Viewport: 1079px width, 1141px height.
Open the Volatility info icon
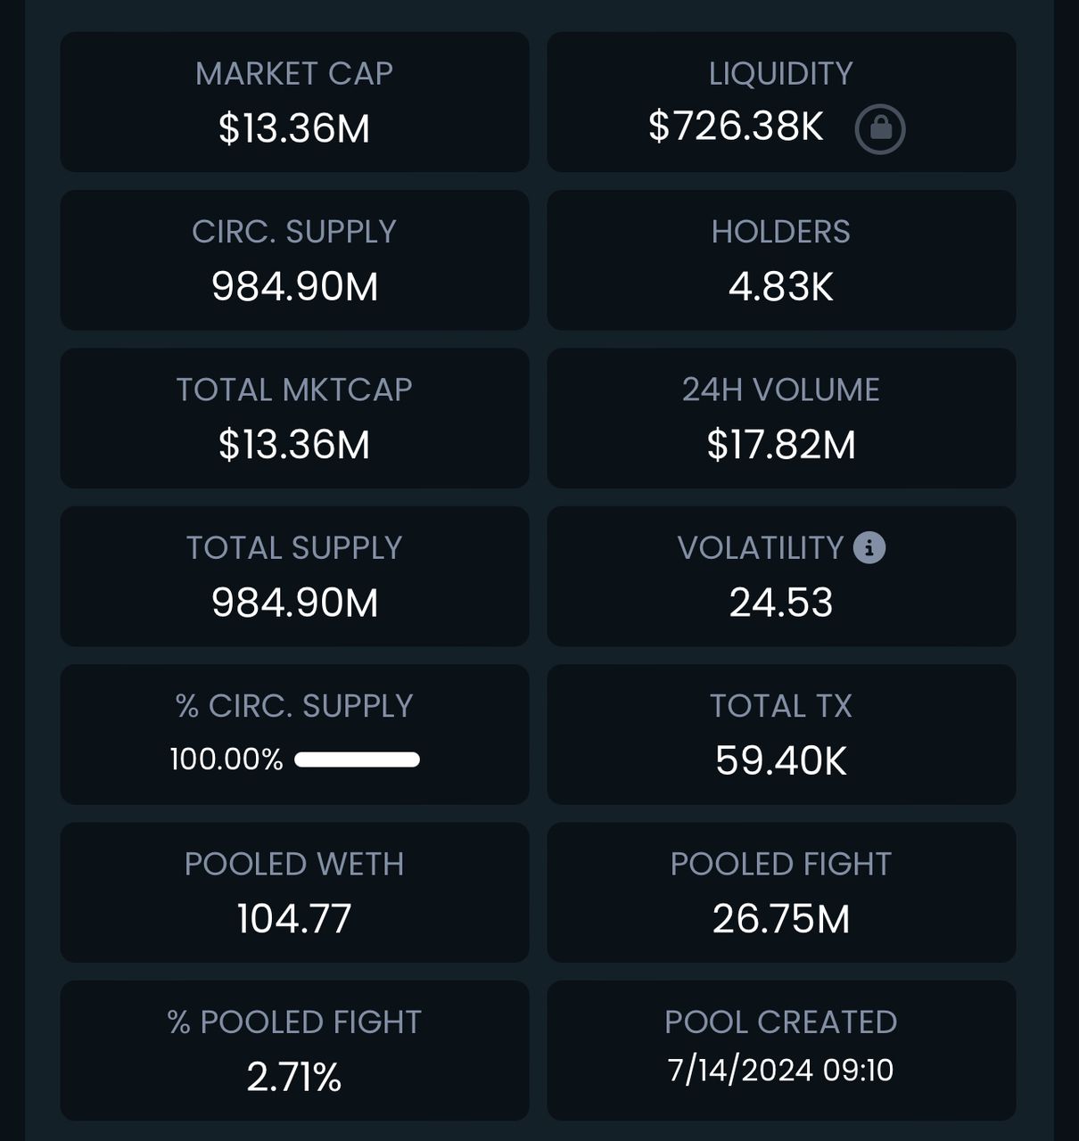click(x=869, y=547)
